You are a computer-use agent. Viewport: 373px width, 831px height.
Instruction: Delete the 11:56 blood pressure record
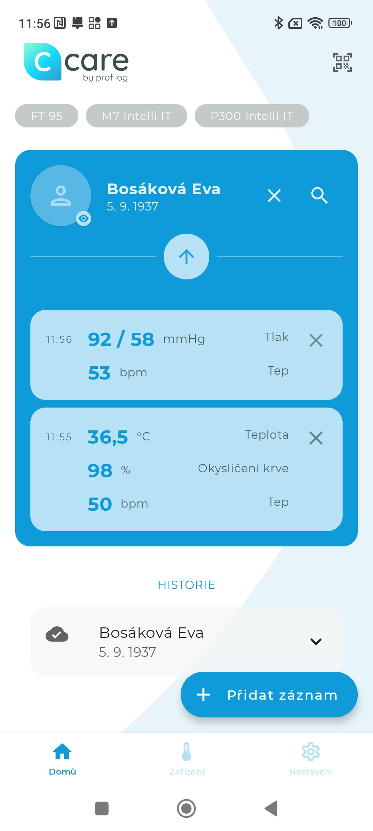(316, 340)
